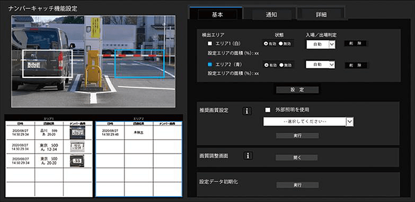Image resolution: width=415 pixels, height=202 pixels.
Task: Click info icon next to 推奨画質設定
Action: coord(247,111)
